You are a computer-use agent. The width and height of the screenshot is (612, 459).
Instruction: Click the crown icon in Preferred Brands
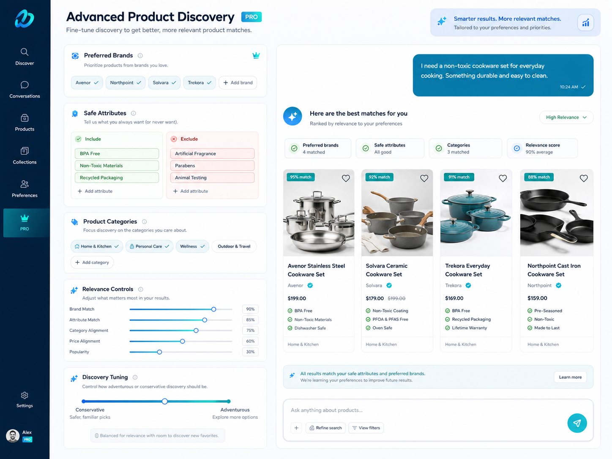click(x=256, y=55)
